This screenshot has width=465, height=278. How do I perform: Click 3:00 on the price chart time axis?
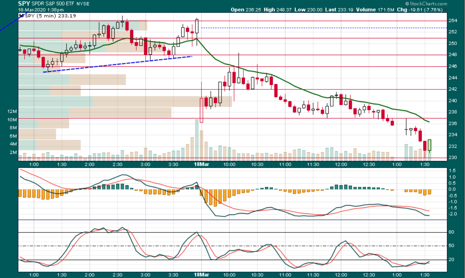tap(146, 164)
